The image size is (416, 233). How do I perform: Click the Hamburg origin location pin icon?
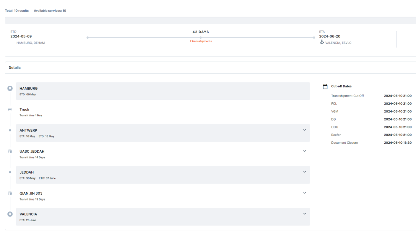tap(10, 88)
